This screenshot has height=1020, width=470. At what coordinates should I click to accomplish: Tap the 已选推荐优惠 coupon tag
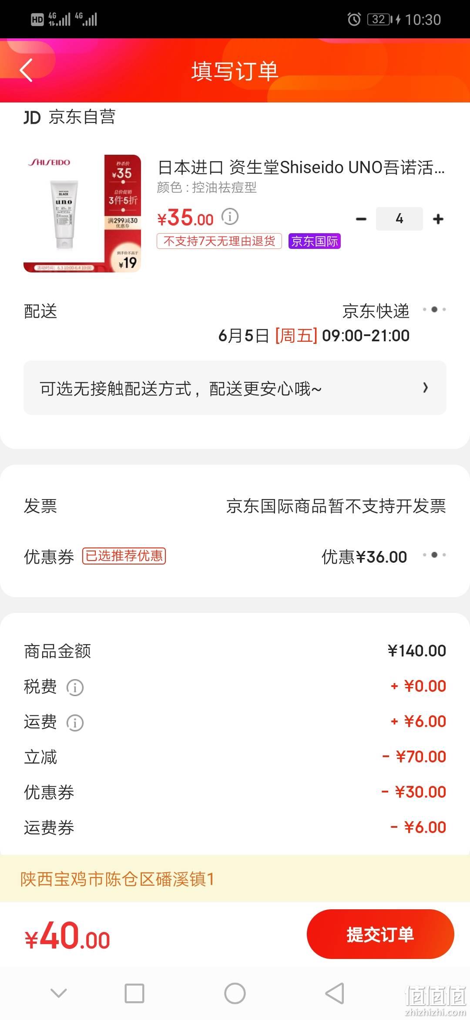click(x=124, y=556)
